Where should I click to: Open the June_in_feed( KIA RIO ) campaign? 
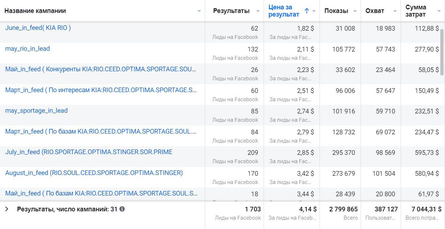pyautogui.click(x=38, y=28)
